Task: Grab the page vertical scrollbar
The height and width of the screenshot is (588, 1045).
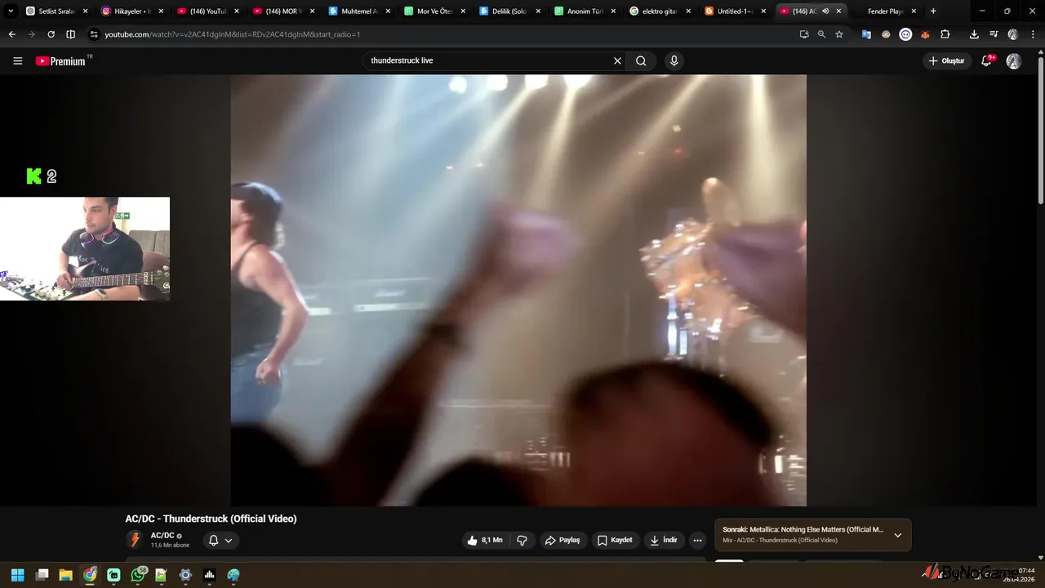Action: pos(1040,131)
